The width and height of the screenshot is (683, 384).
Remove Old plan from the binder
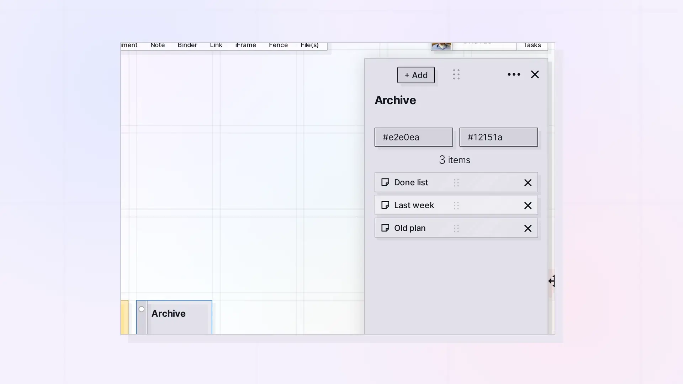(x=528, y=228)
